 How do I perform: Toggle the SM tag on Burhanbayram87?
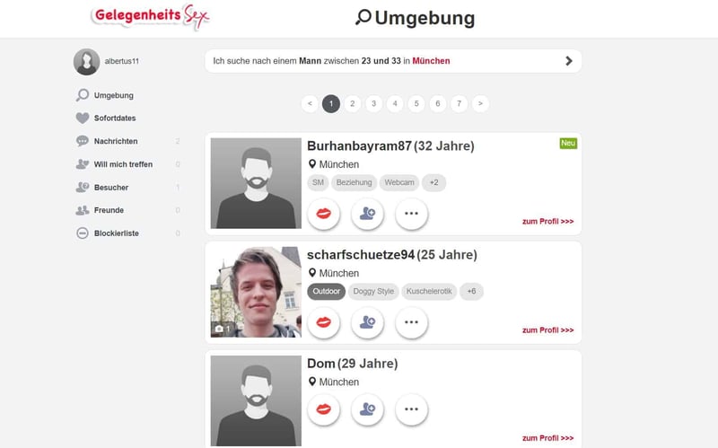318,182
